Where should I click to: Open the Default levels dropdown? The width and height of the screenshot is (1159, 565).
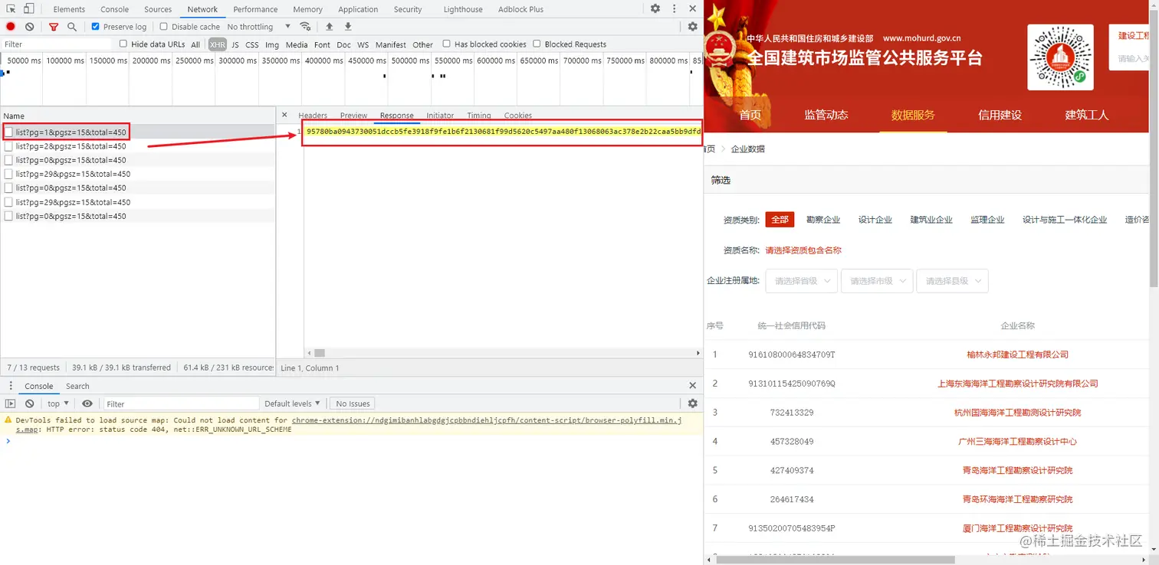pyautogui.click(x=293, y=403)
